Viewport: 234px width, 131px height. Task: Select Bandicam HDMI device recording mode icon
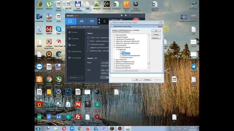click(92, 21)
